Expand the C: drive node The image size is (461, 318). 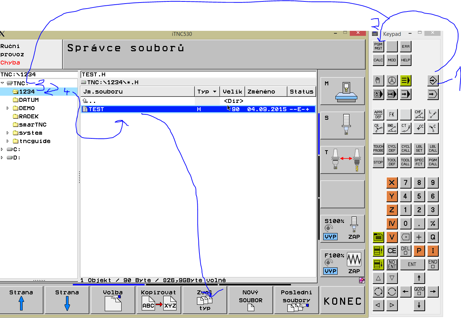3,149
